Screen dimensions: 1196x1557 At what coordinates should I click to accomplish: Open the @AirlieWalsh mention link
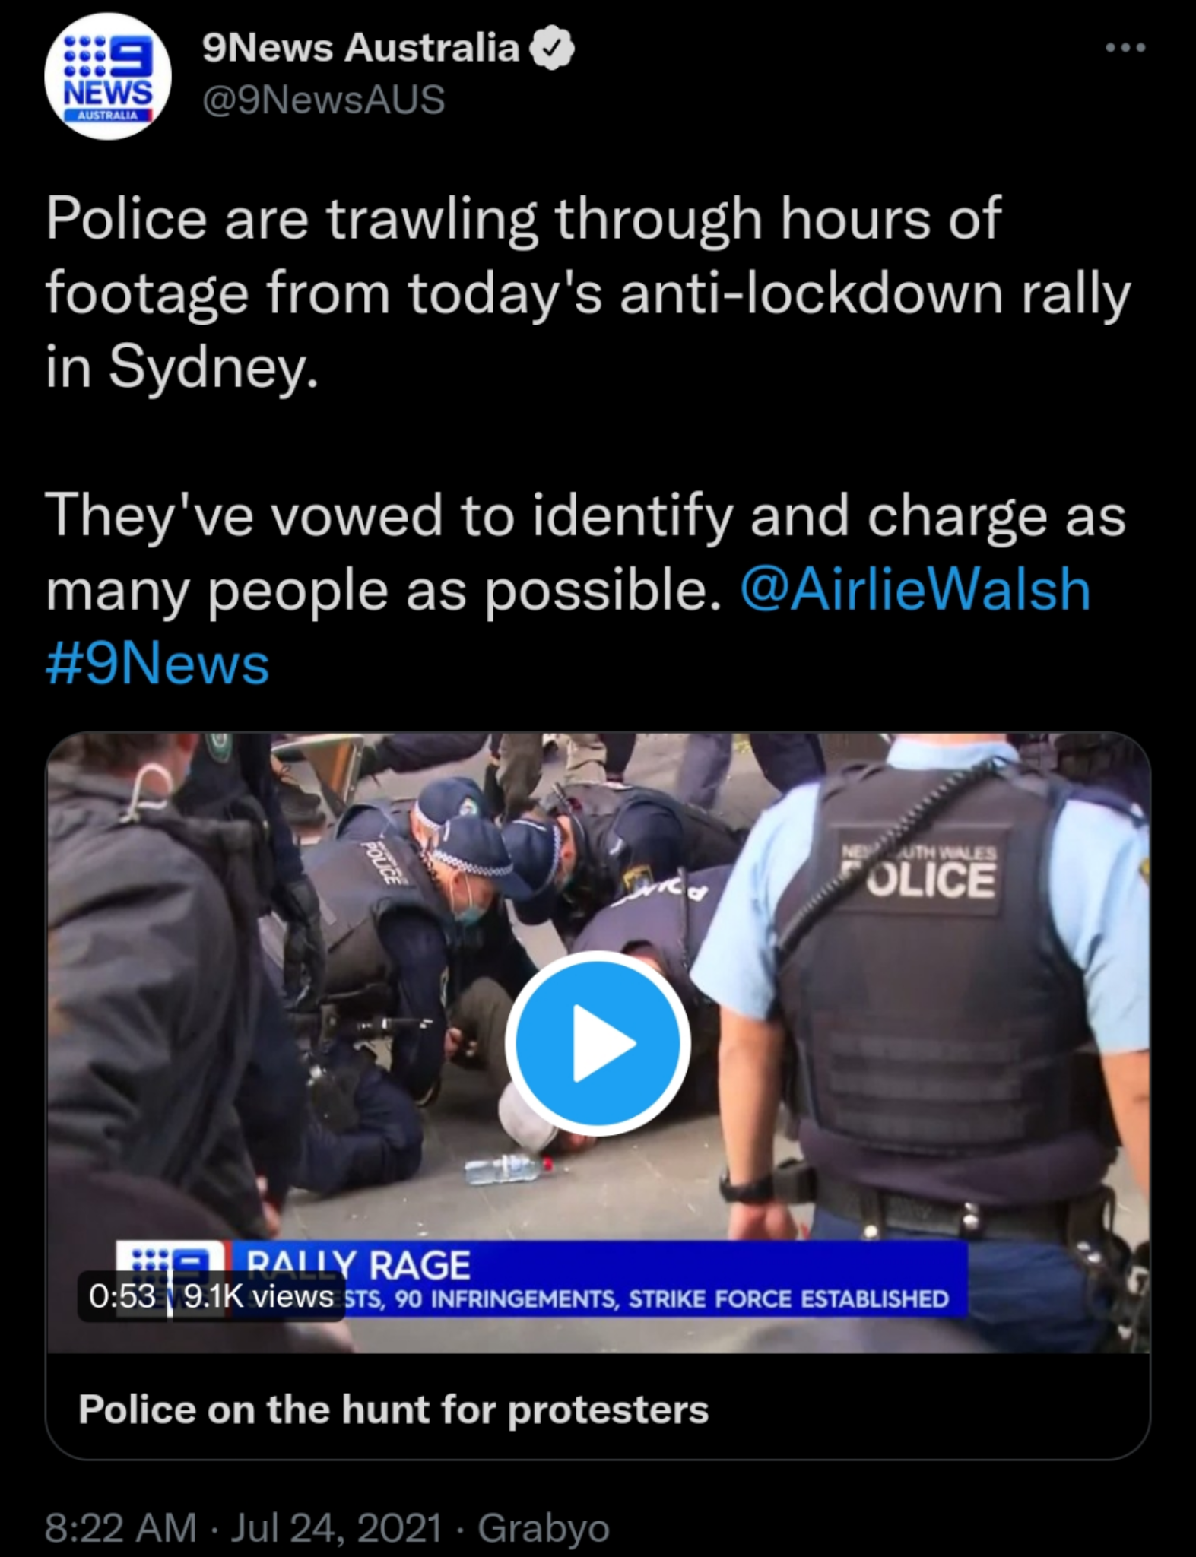tap(915, 589)
